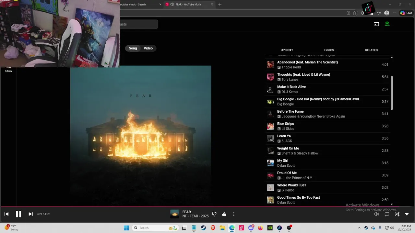The width and height of the screenshot is (415, 233).
Task: Toggle repeat mode
Action: point(387,214)
